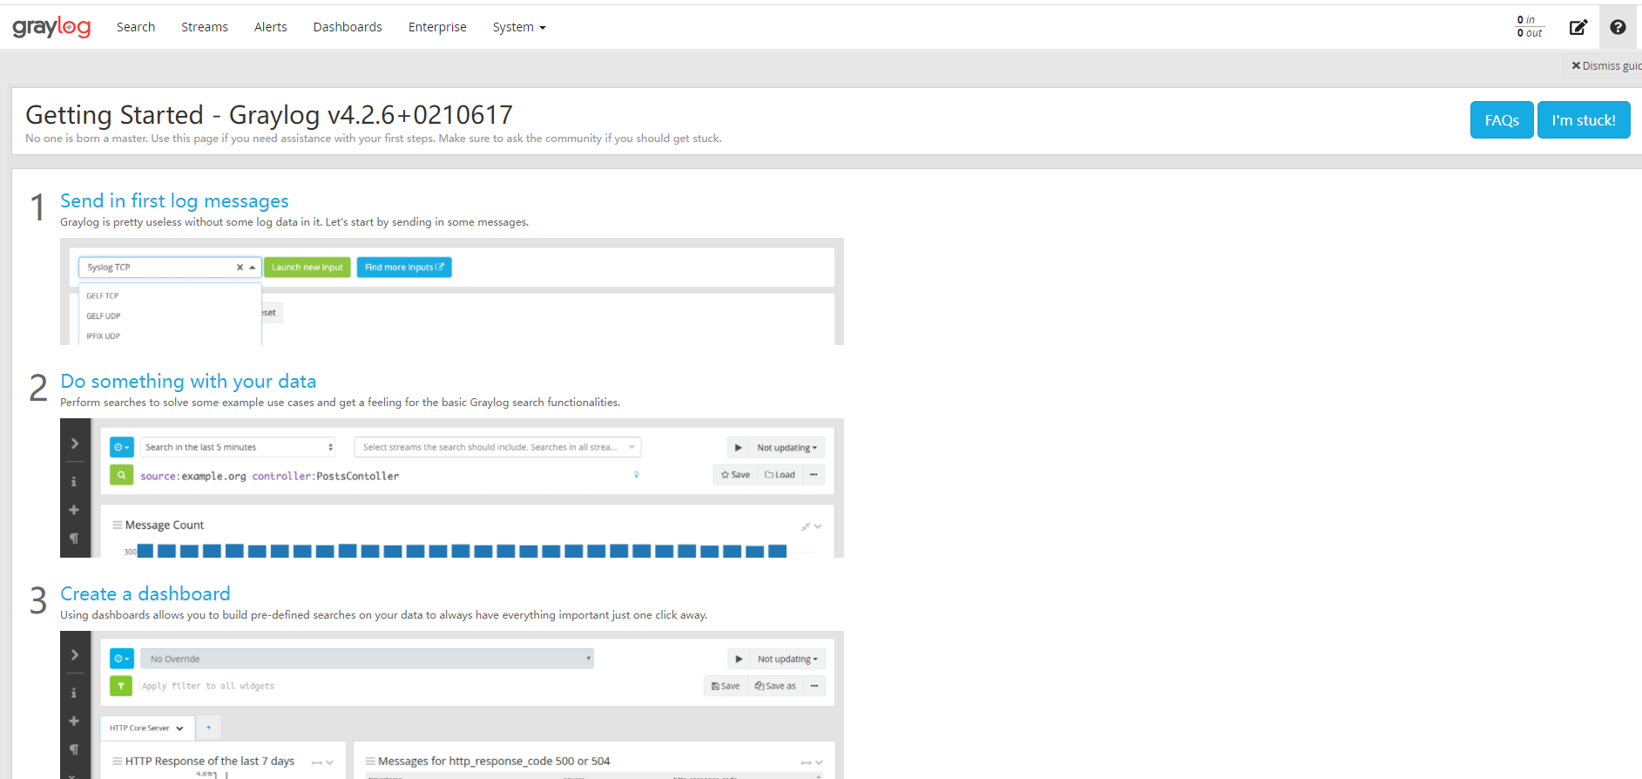Click the plus create icon in the step 3 sidebar

click(x=74, y=721)
